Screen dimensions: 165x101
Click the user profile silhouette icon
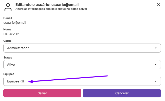[8, 7]
